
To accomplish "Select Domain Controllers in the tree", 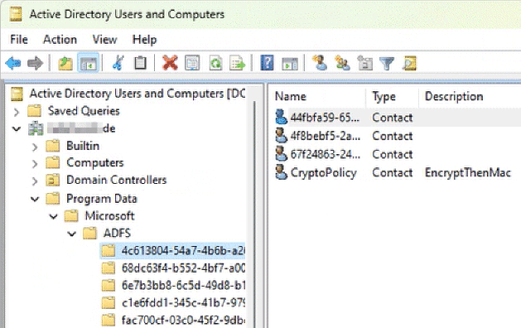I will click(116, 180).
